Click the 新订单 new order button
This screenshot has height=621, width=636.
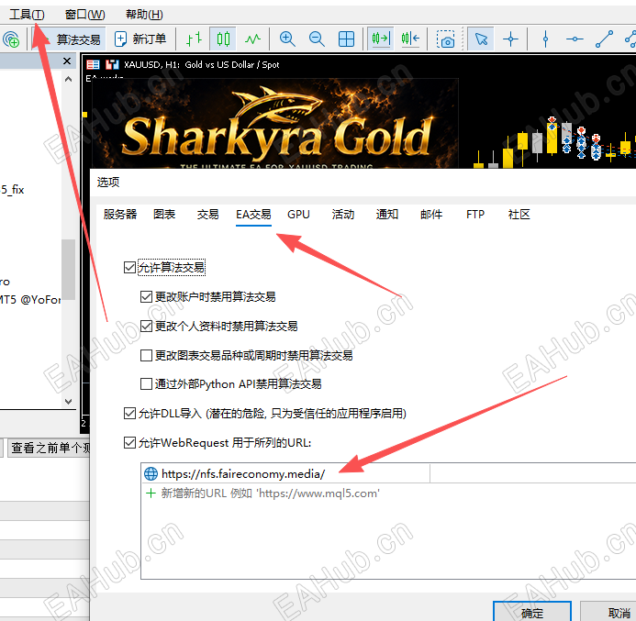tap(140, 39)
